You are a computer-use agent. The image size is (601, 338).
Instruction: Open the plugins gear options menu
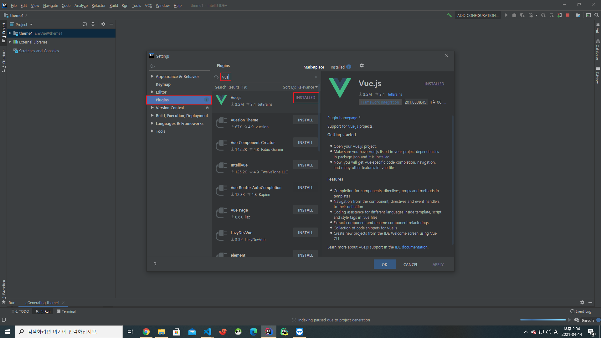tap(362, 66)
